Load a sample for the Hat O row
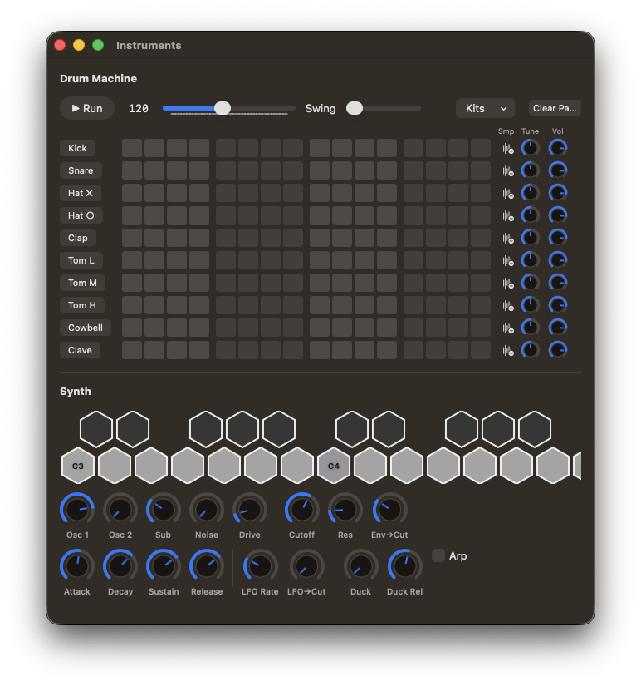641x686 pixels. (506, 216)
